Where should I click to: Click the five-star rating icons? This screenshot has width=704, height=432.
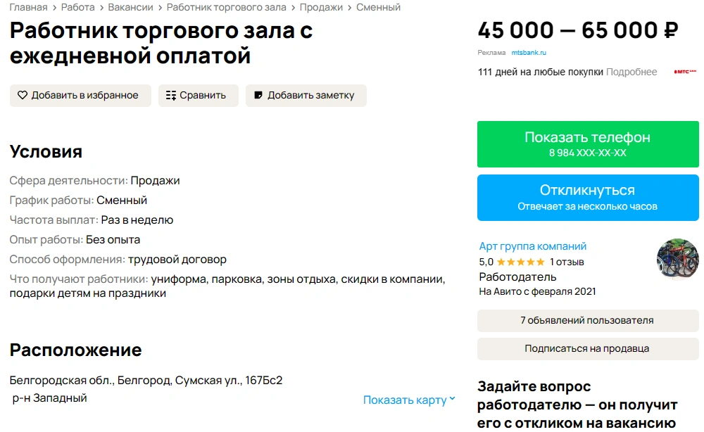(521, 262)
